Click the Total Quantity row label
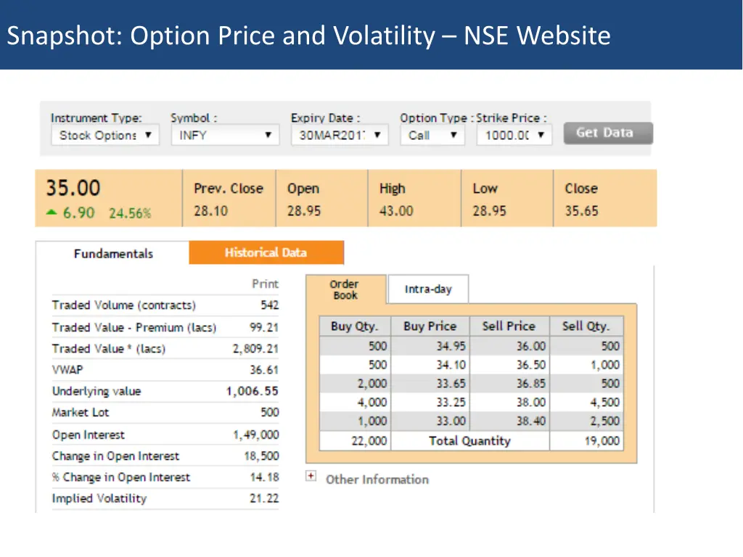 [469, 441]
